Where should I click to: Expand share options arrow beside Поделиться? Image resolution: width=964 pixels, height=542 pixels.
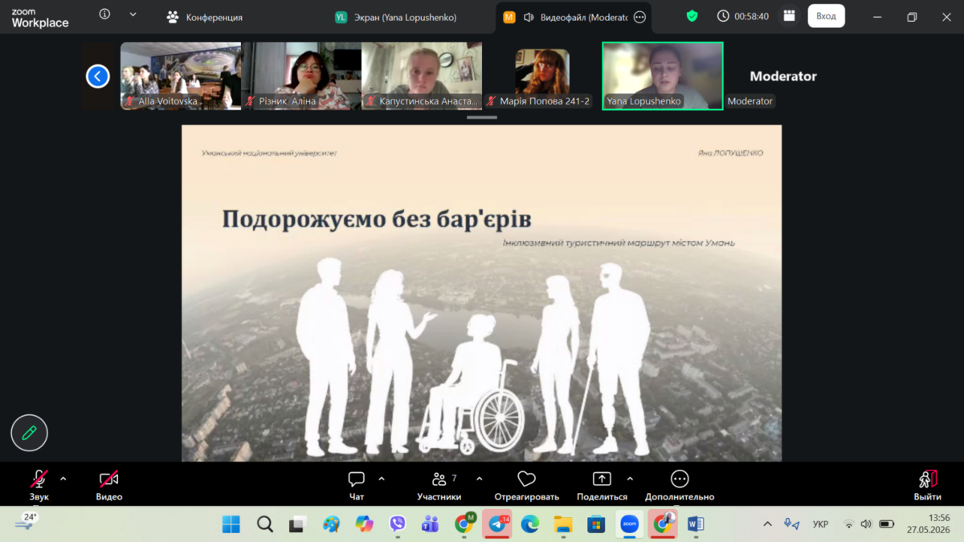[x=630, y=479]
